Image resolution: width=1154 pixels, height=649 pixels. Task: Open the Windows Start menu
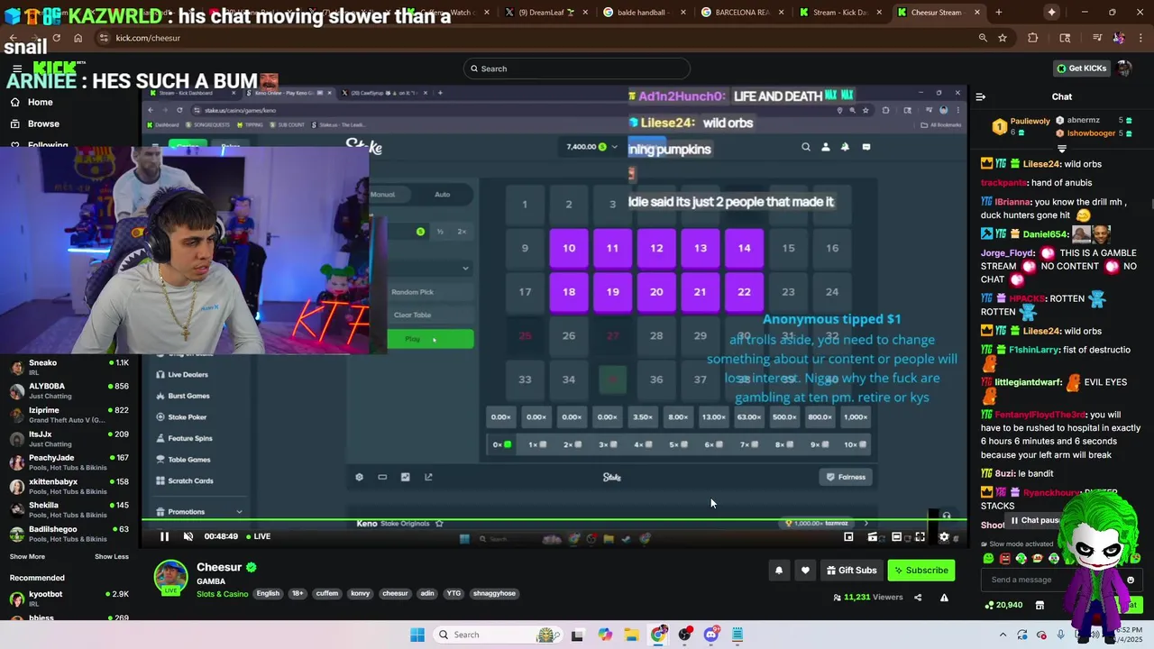417,635
